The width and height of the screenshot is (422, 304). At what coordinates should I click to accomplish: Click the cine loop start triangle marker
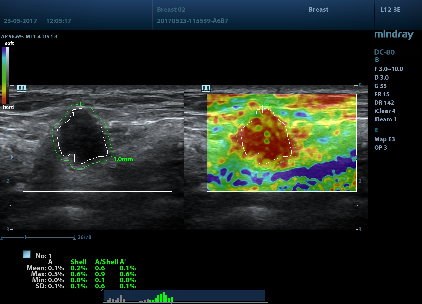pyautogui.click(x=2, y=238)
